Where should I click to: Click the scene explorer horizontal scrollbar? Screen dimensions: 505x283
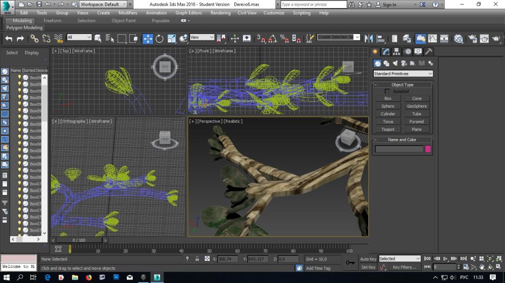pyautogui.click(x=26, y=239)
